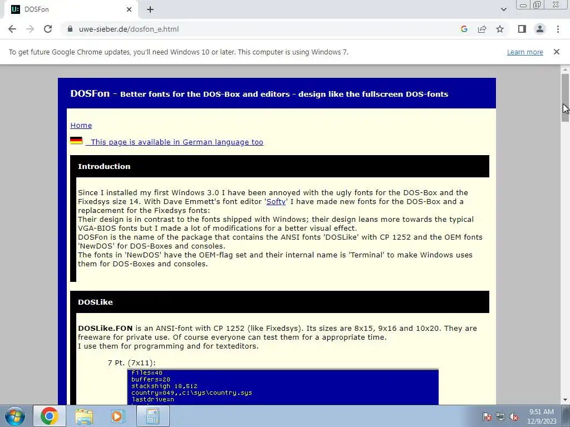Open the Calculator taskbar icon

[153, 416]
